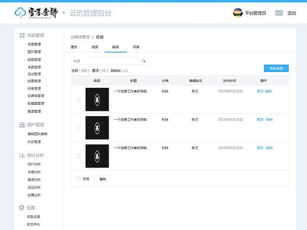
Task: Click 删除 in the first row
Action: (269, 91)
